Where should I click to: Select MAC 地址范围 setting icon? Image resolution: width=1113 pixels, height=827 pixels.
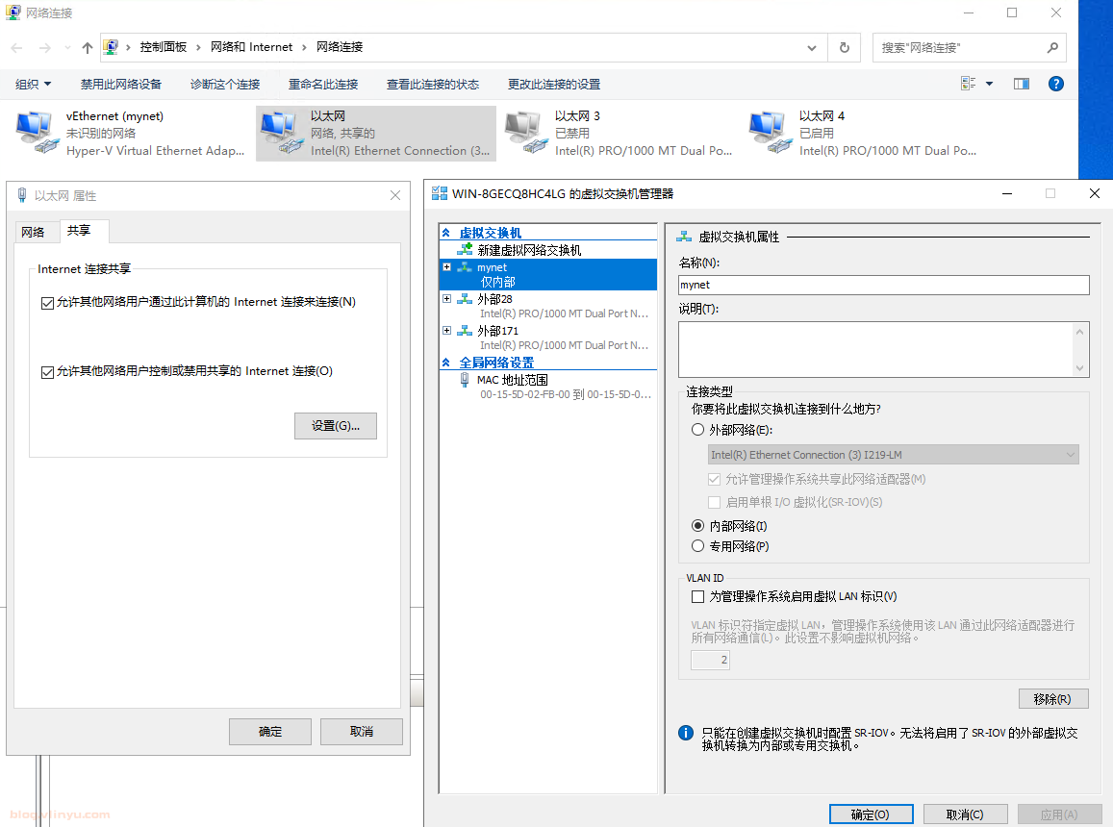coord(465,380)
